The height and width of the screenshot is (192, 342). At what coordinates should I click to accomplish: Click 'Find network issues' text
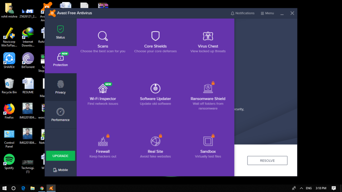coord(103,104)
